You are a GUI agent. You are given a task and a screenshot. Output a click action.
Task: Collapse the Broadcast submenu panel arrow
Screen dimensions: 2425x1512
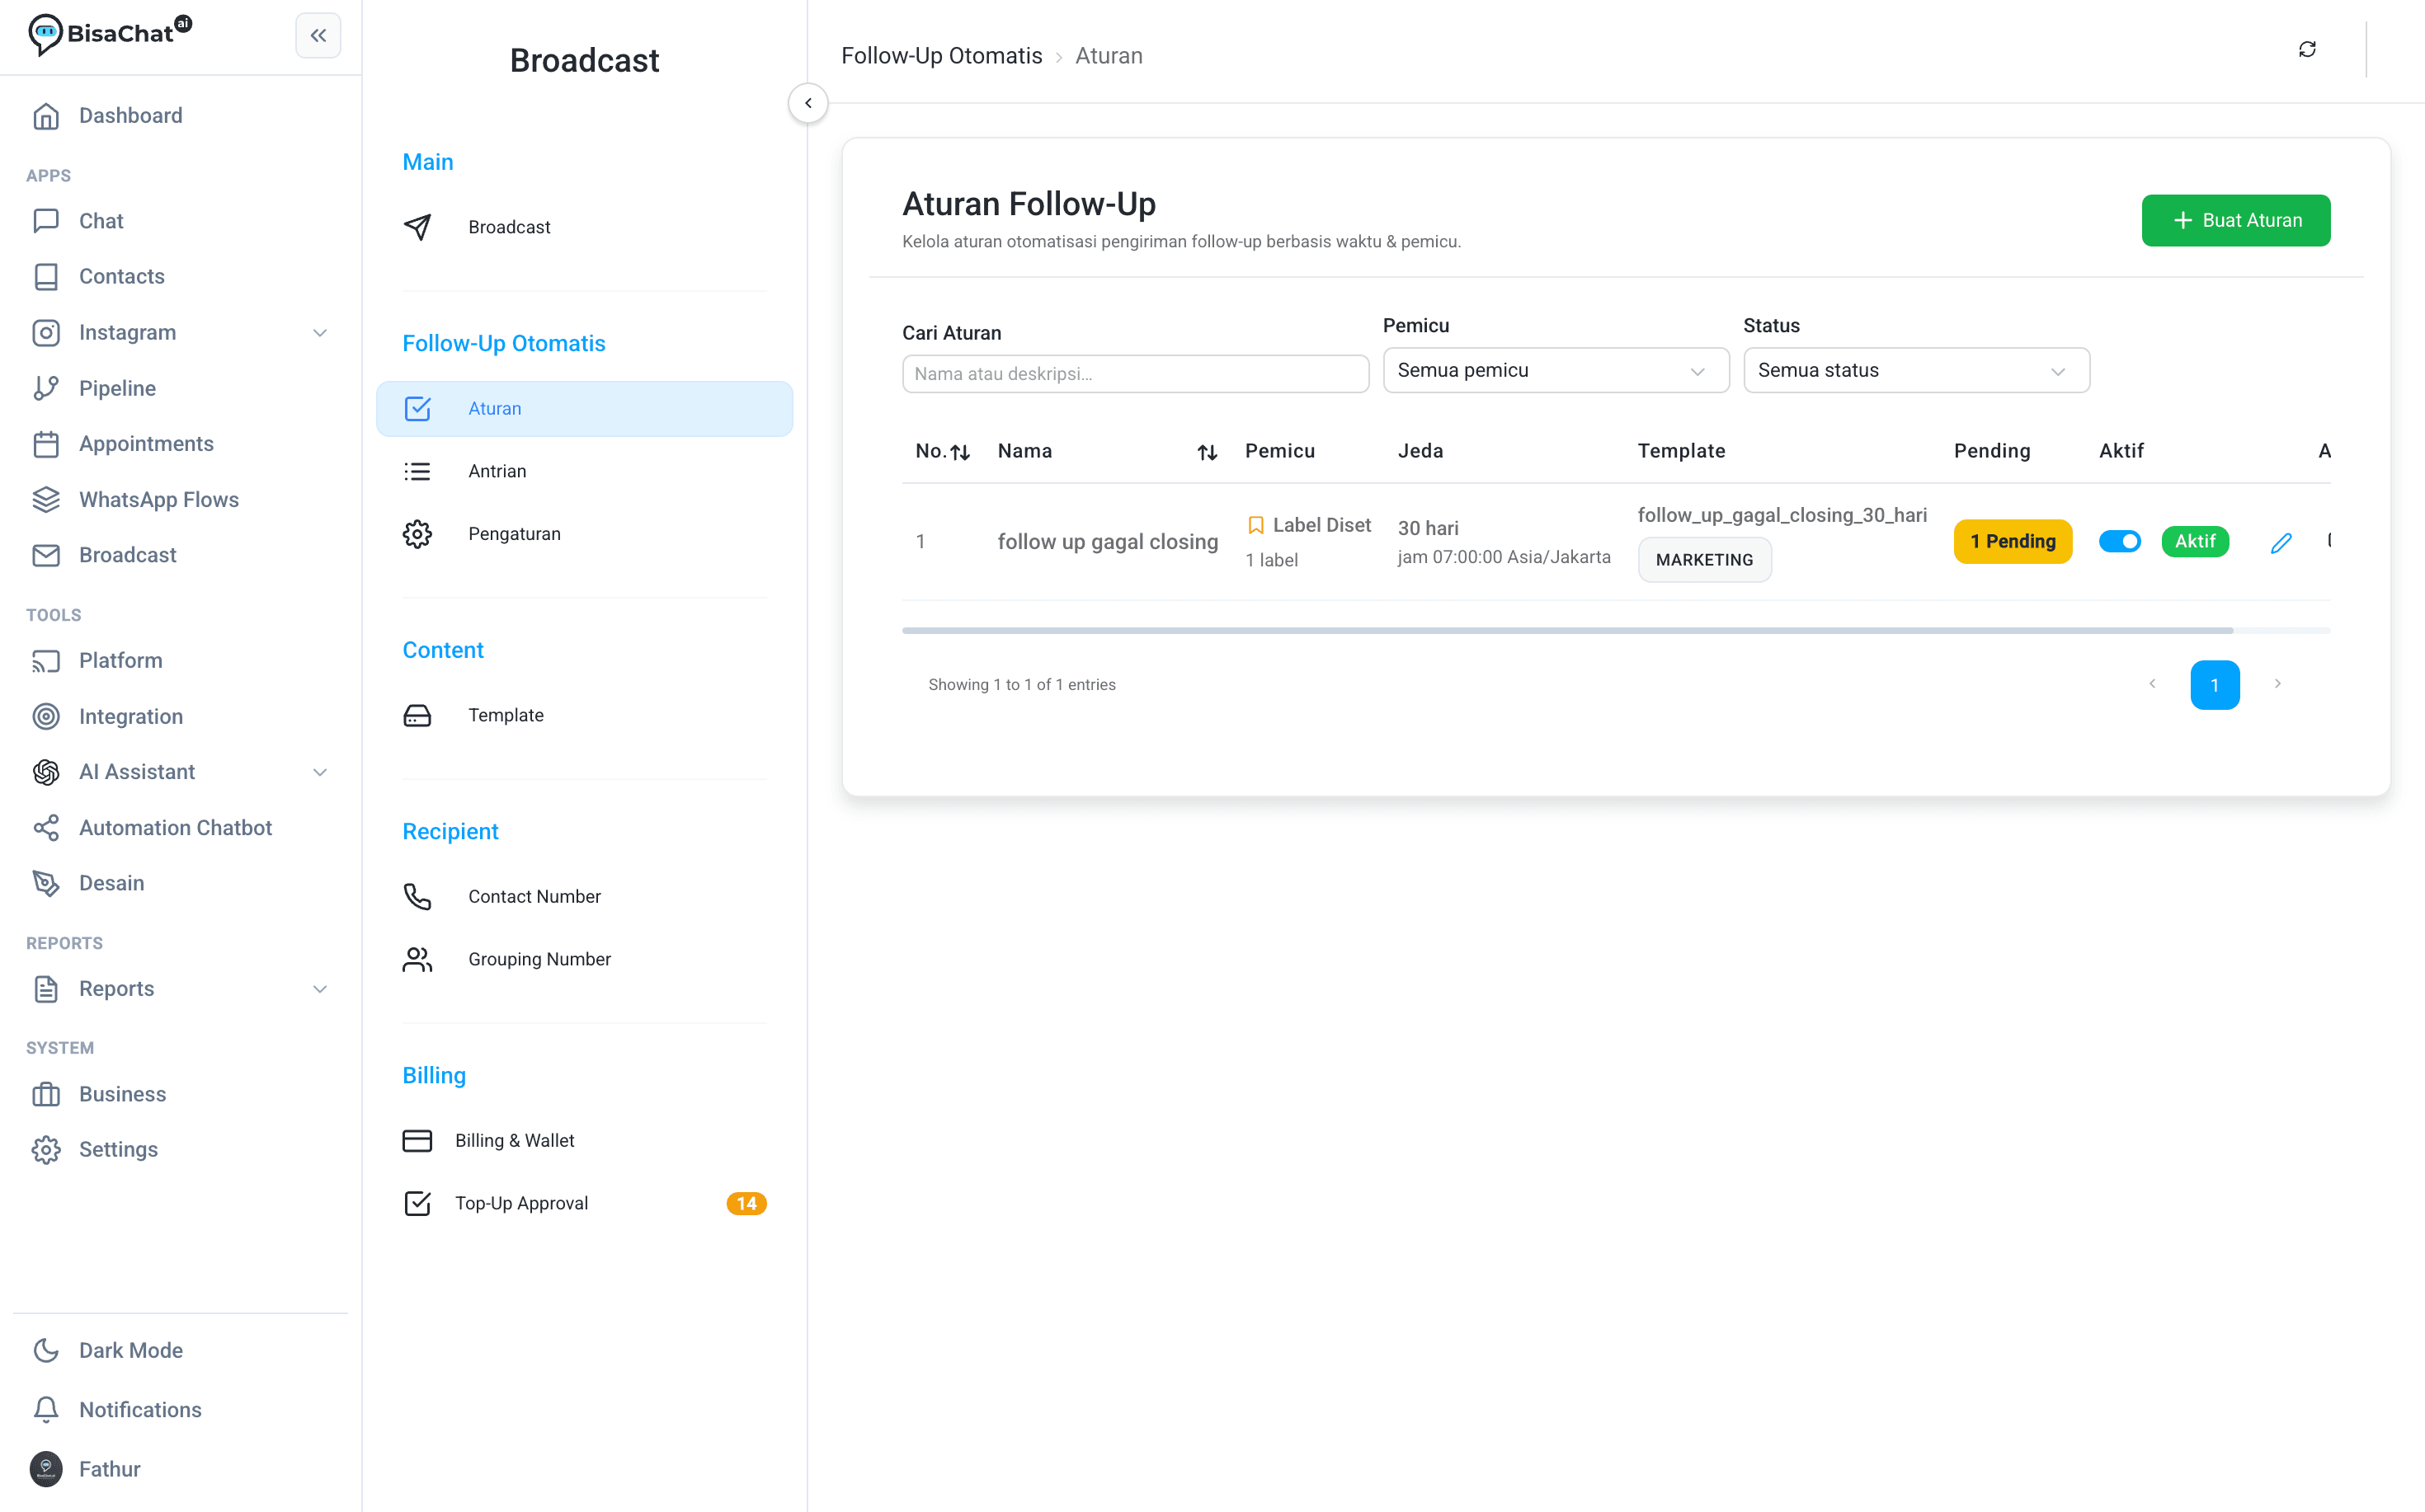pyautogui.click(x=808, y=103)
